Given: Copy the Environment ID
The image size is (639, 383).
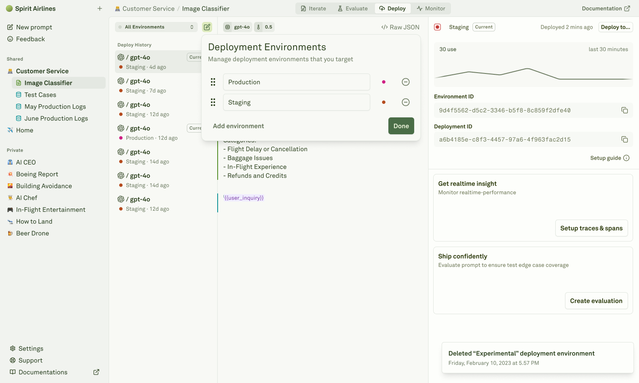Looking at the screenshot, I should tap(625, 110).
